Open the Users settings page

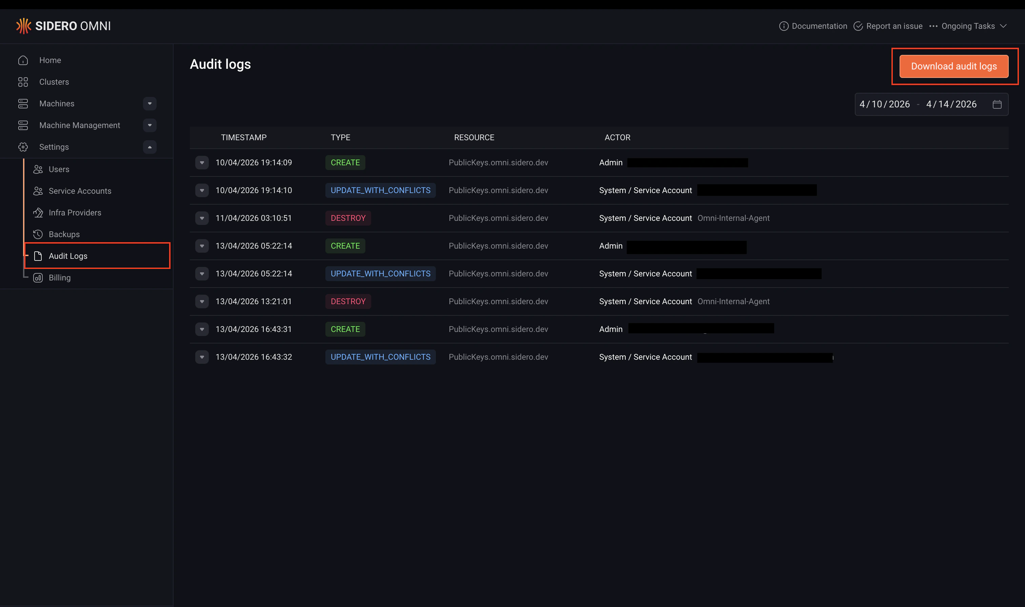click(x=59, y=169)
